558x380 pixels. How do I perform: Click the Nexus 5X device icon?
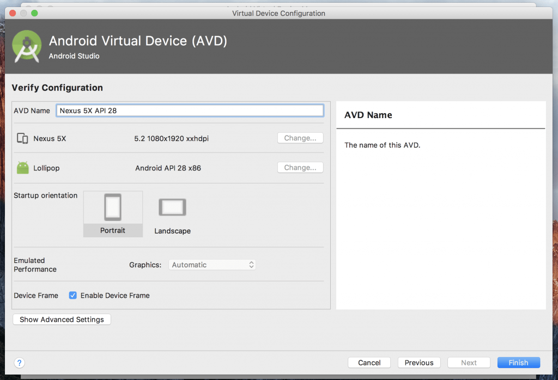coord(22,138)
